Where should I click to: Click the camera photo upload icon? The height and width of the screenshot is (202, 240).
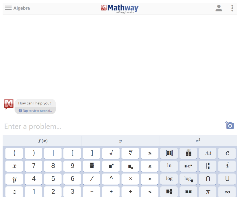230,125
